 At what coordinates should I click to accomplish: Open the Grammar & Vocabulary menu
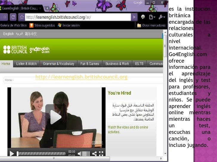[58, 64]
